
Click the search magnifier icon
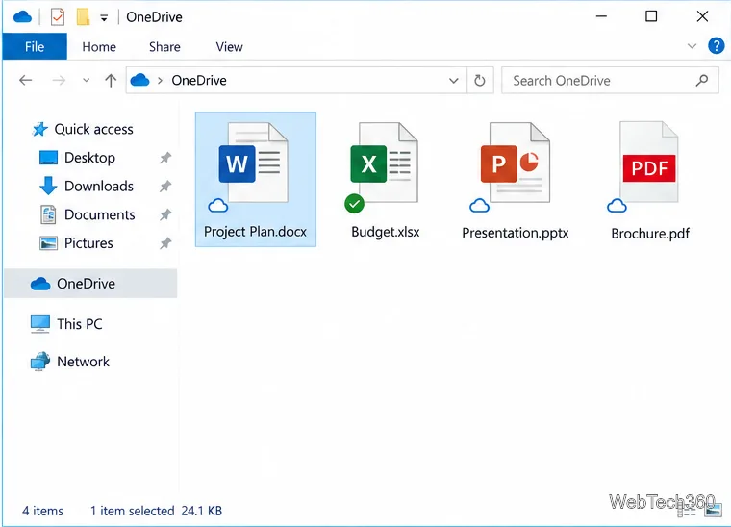(702, 81)
